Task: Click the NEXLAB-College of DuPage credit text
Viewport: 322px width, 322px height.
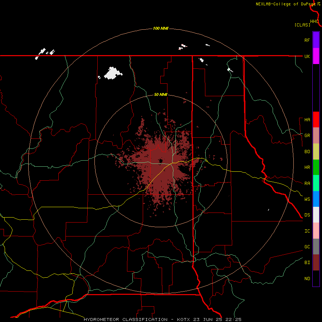Action: [286, 4]
